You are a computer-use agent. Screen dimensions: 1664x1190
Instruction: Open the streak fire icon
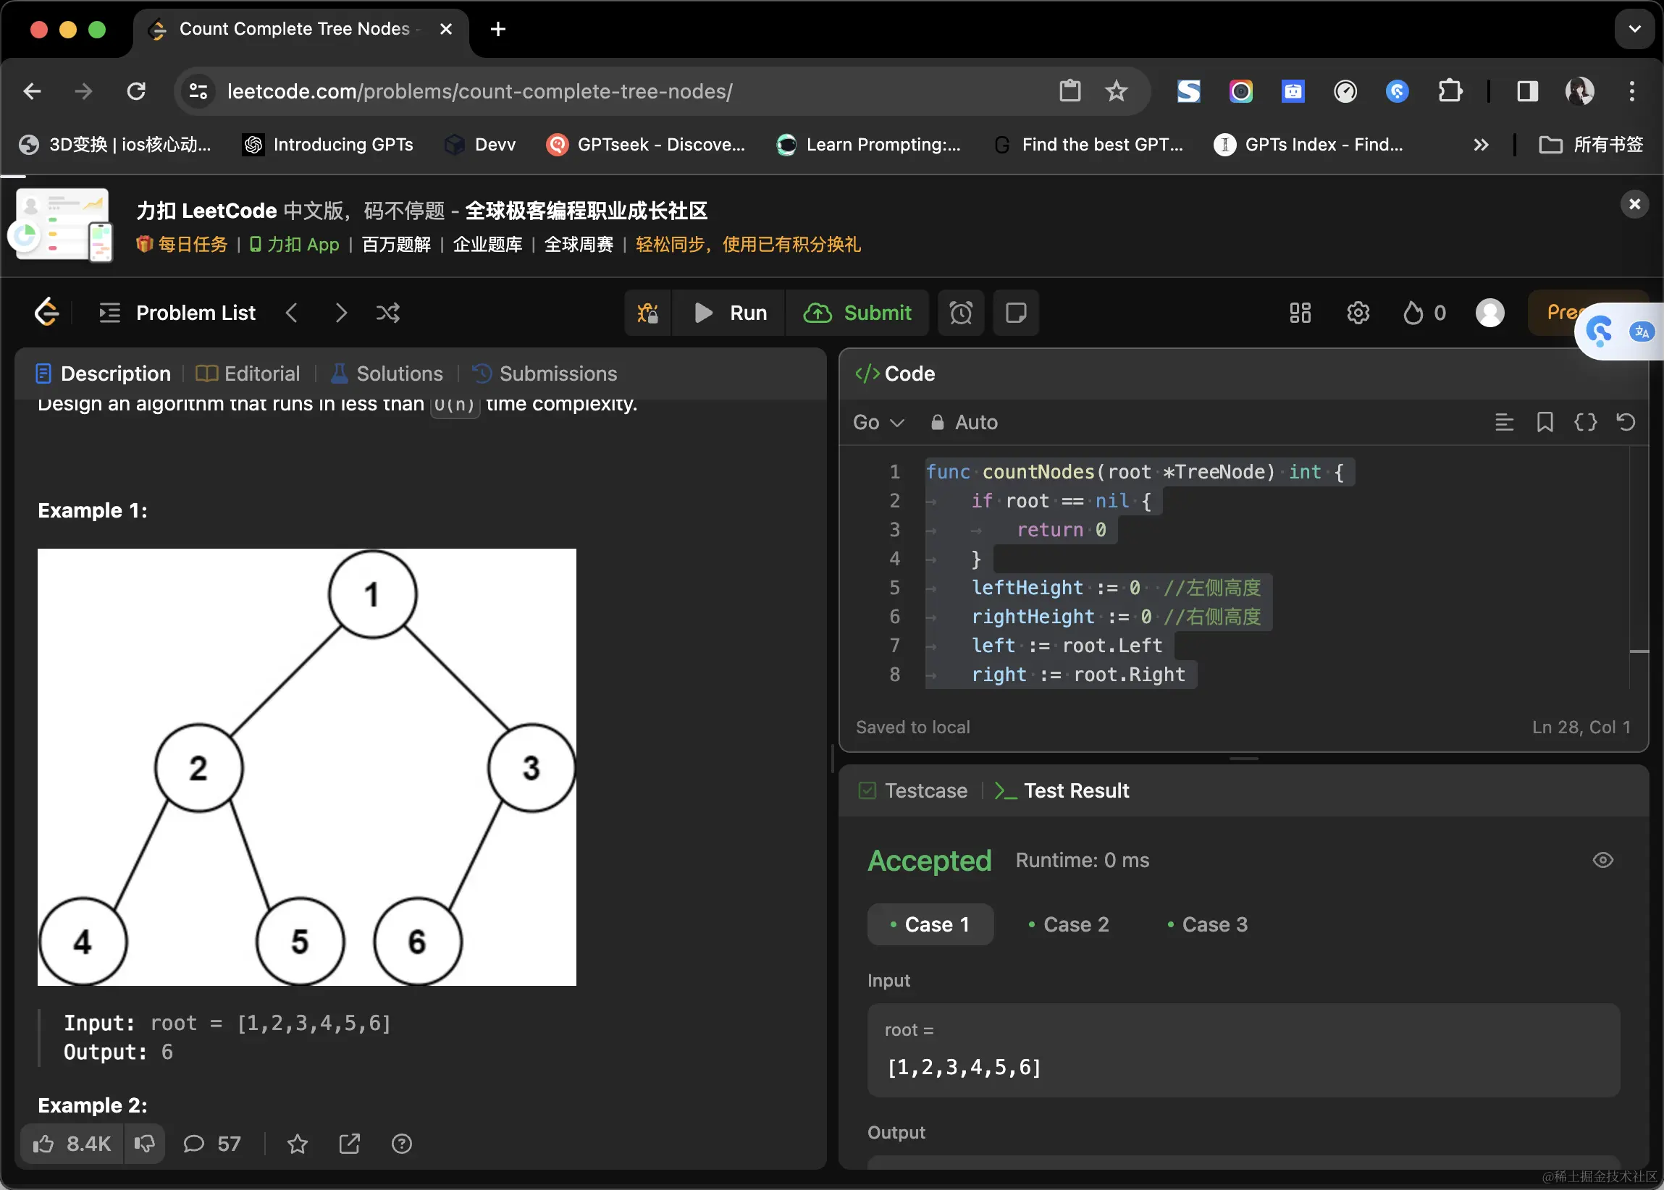pyautogui.click(x=1413, y=313)
